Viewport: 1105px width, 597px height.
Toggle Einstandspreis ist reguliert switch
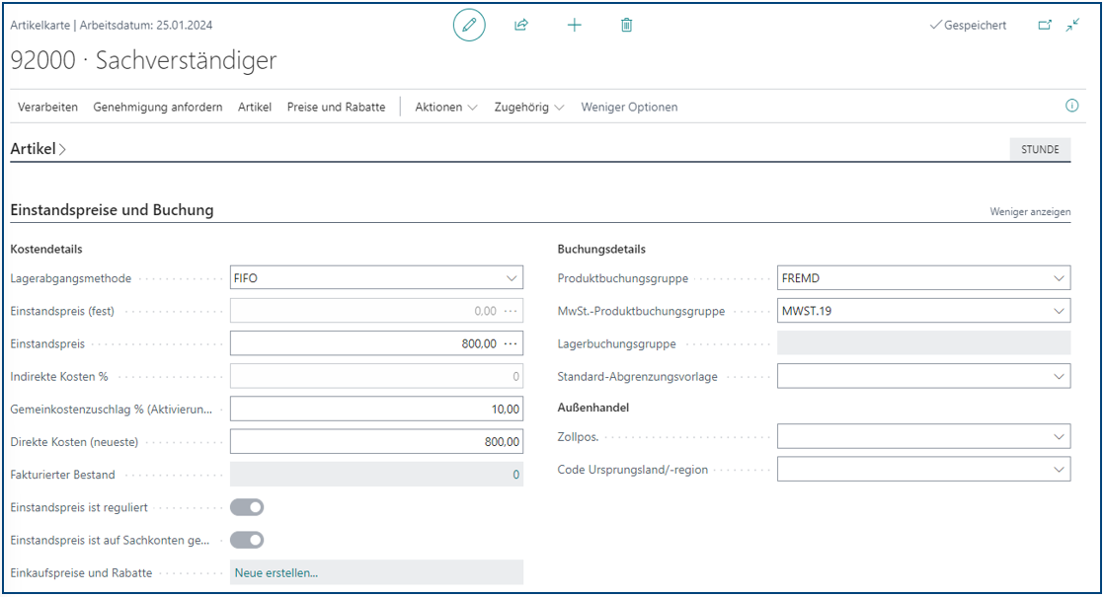point(247,507)
